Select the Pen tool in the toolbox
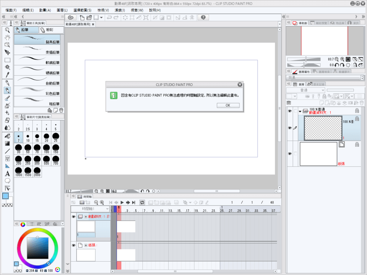 [7, 83]
